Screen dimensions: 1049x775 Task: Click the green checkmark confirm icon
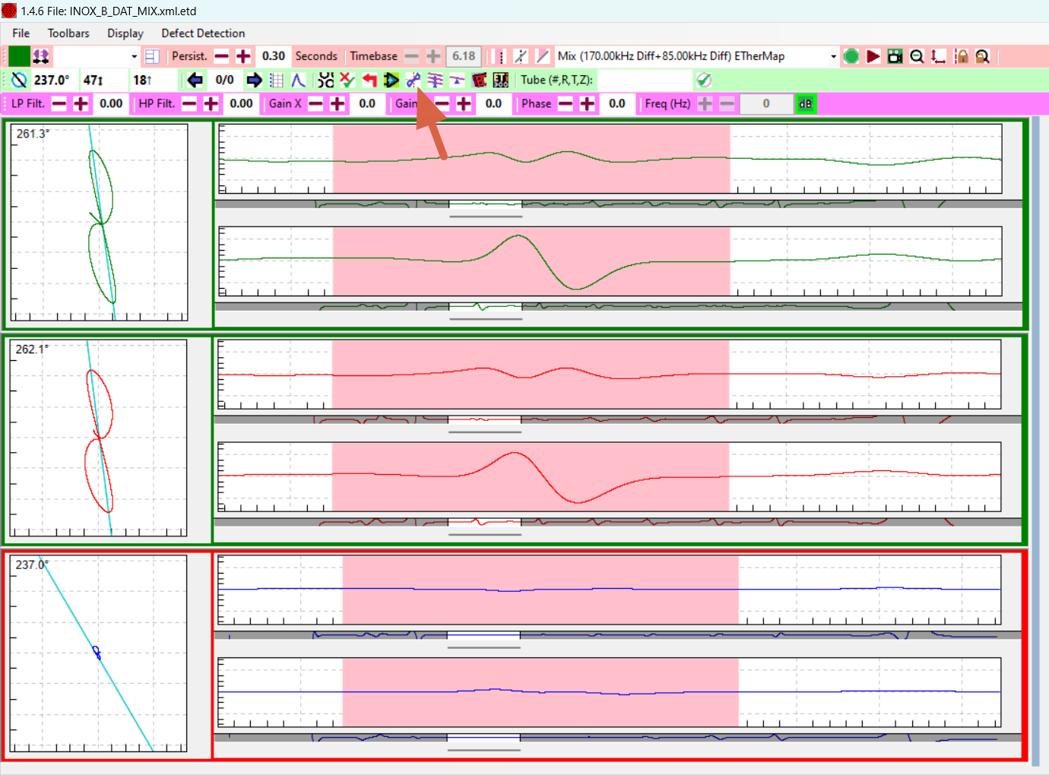click(704, 80)
